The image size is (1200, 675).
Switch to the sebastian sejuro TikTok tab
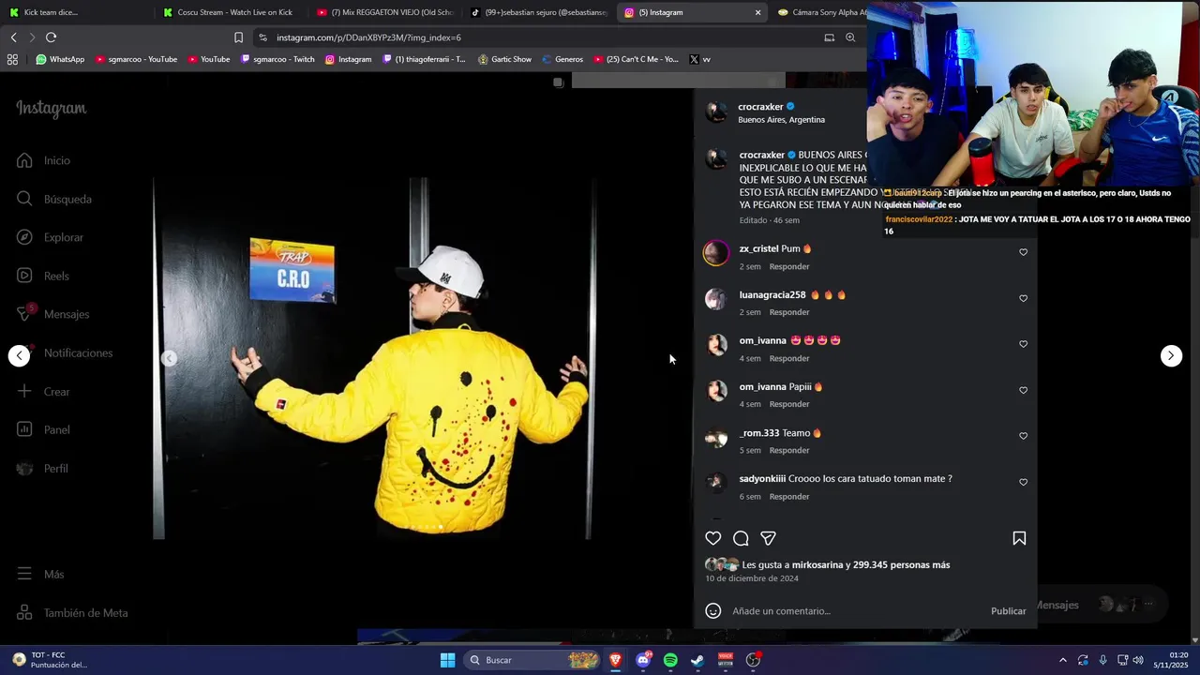(x=539, y=12)
